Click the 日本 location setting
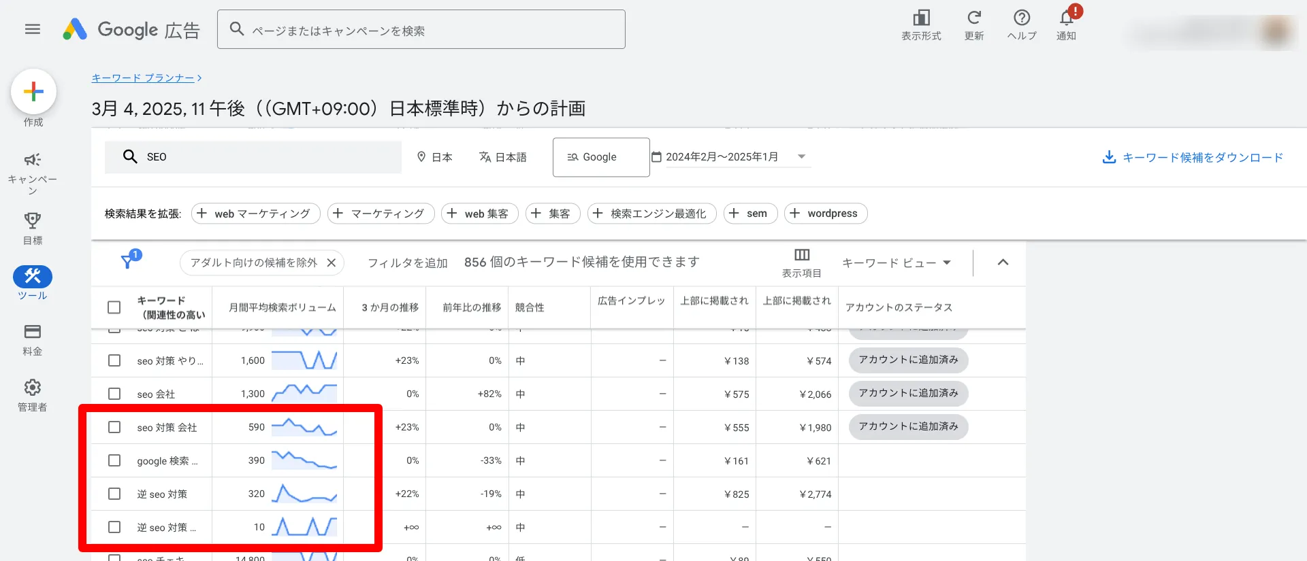 point(435,157)
